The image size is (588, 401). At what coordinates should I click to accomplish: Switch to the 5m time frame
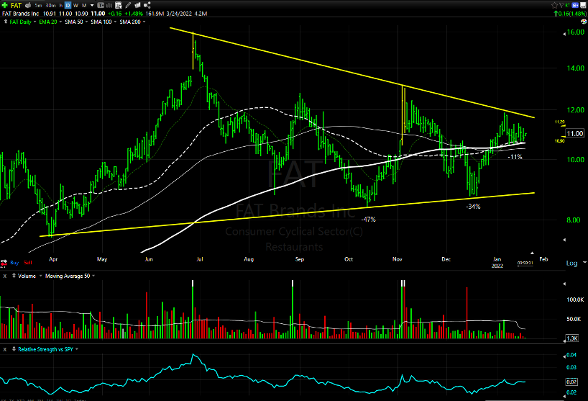pyautogui.click(x=38, y=5)
